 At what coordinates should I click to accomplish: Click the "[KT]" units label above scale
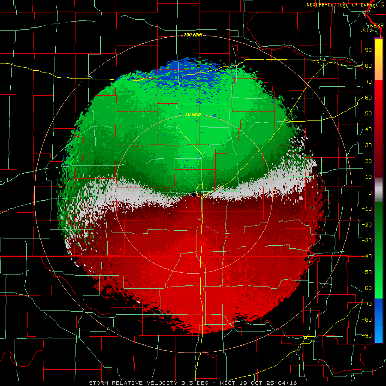(366, 30)
